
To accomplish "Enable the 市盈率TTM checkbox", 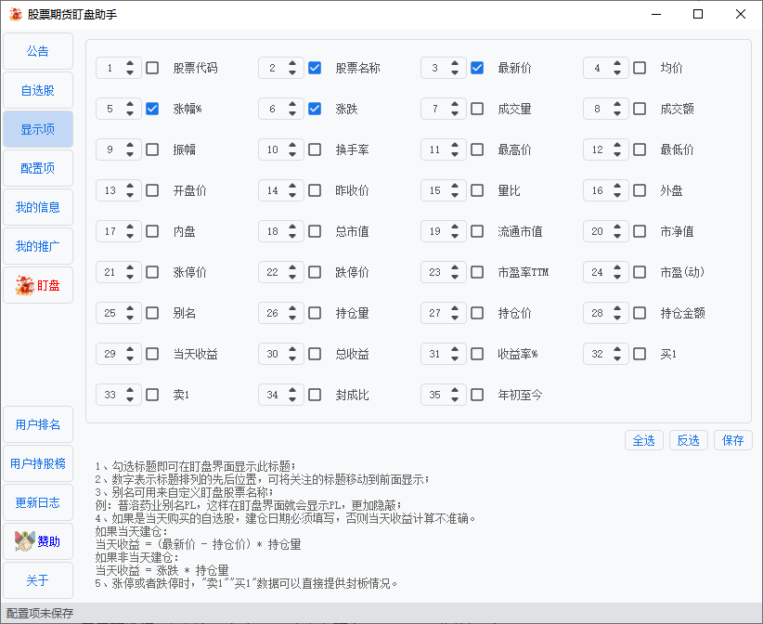I will click(477, 272).
